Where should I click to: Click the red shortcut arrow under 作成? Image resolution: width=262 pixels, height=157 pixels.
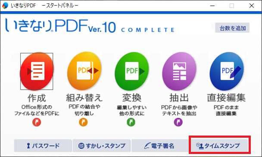pos(37,122)
